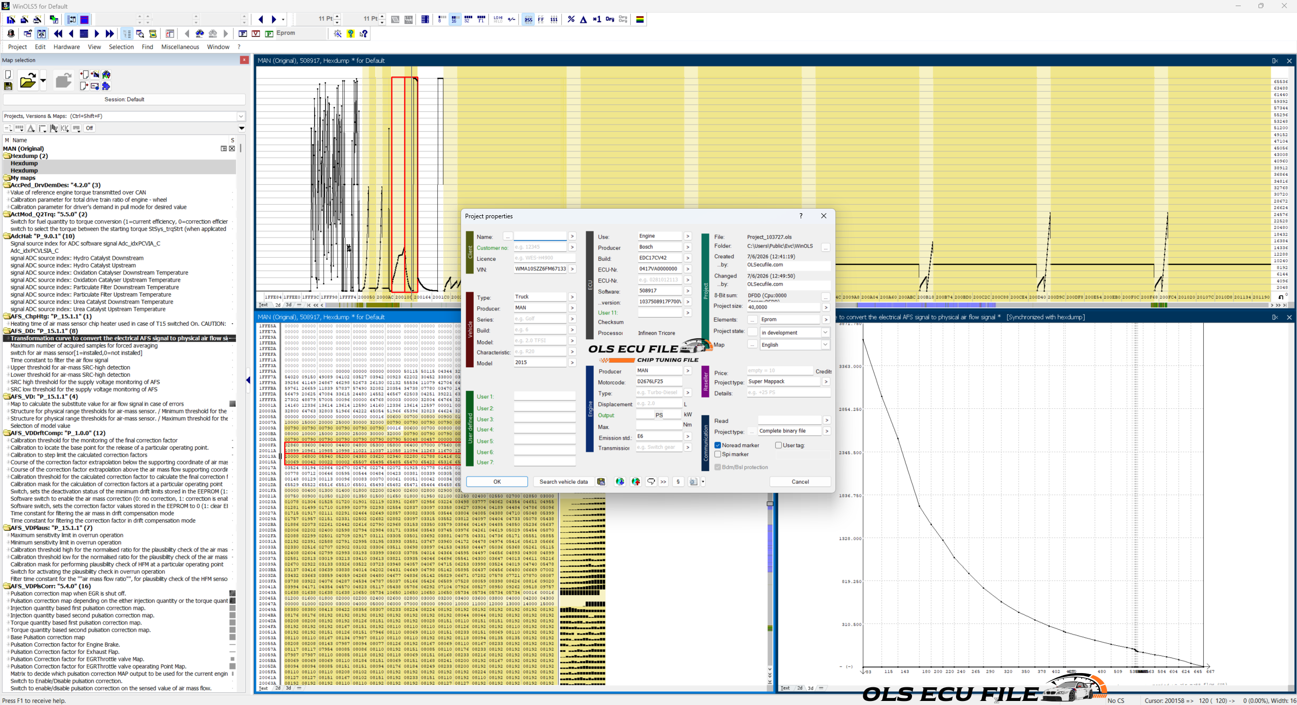
Task: Click the Search vehicle data button
Action: click(563, 482)
